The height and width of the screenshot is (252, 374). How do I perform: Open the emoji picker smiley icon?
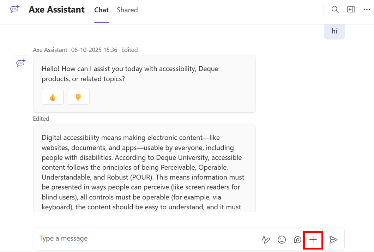[x=282, y=240]
